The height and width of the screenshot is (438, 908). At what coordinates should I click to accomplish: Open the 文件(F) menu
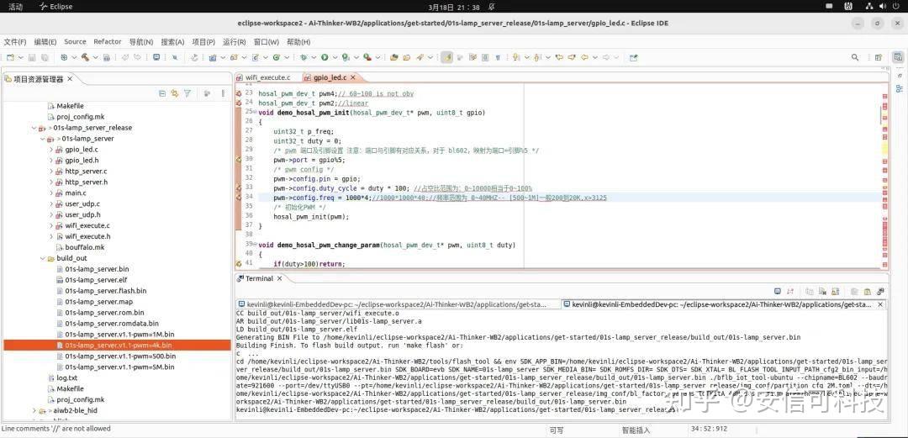15,42
